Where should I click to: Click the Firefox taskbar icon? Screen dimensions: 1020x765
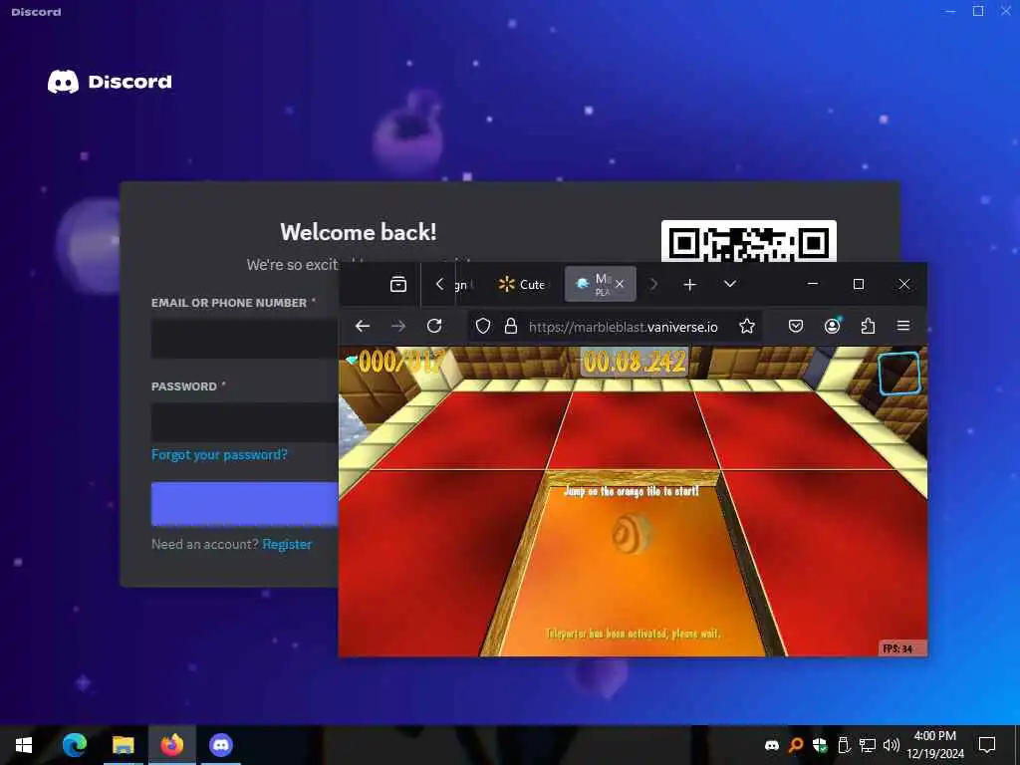[x=172, y=745]
